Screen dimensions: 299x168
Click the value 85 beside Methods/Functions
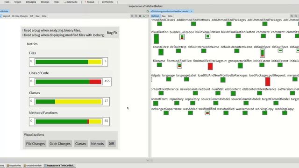click(x=106, y=120)
